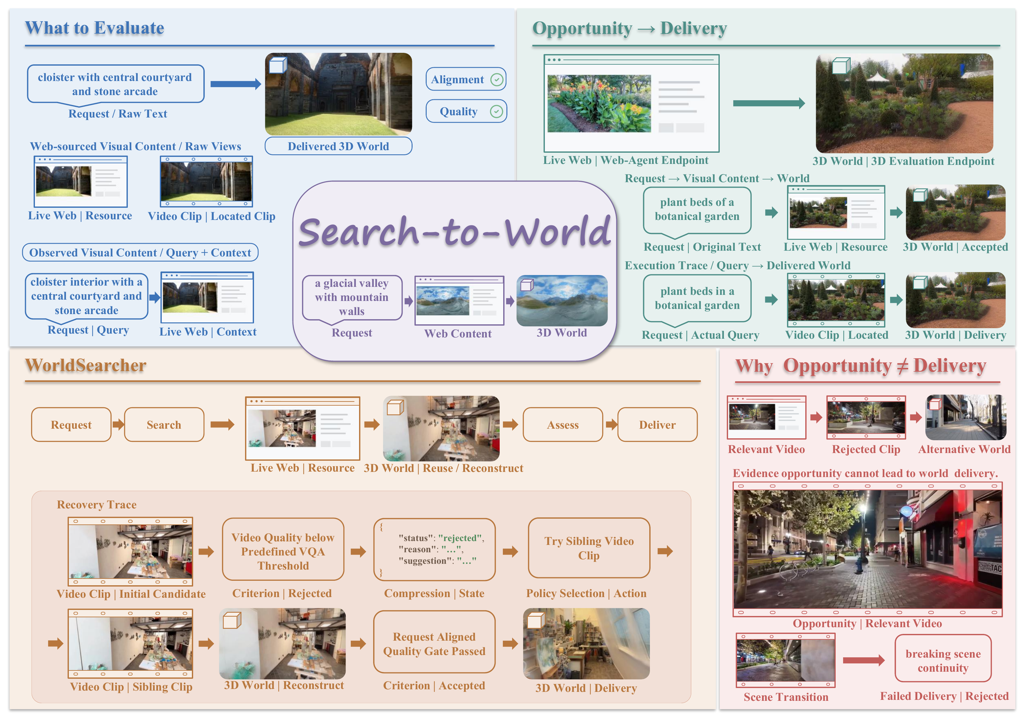Click the Video Quality below Predefined VQA Threshold box
Viewport: 1025px width, 721px height.
(x=283, y=549)
